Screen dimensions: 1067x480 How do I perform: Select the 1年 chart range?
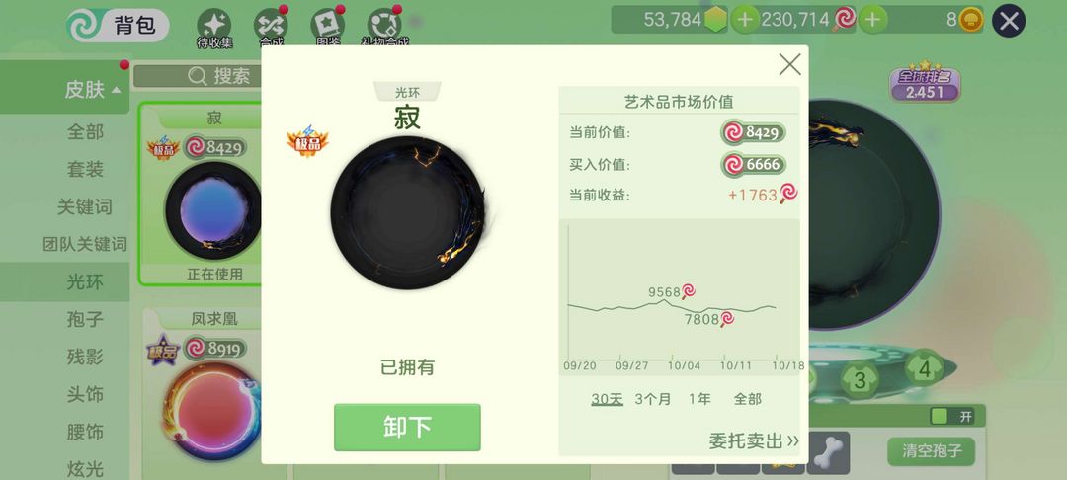tap(699, 399)
